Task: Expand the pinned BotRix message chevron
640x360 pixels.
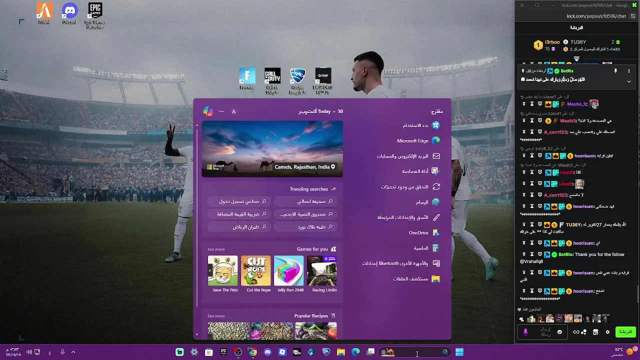Action: pos(629,81)
